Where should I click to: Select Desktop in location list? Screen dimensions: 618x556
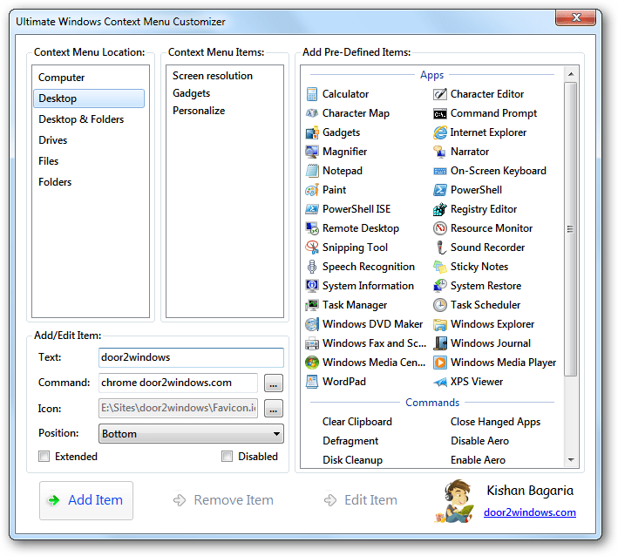click(x=89, y=98)
